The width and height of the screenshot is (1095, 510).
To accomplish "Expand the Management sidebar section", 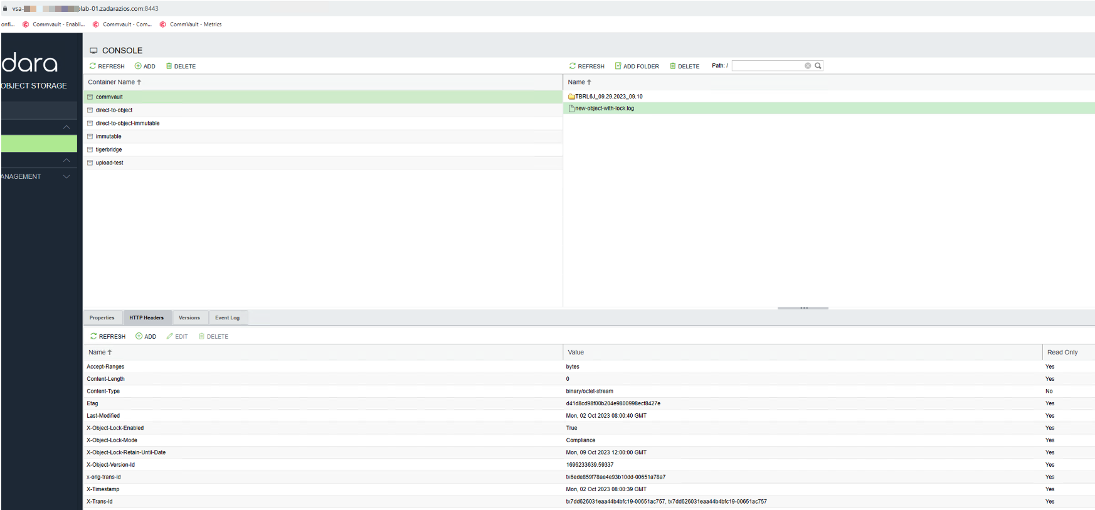I will pos(66,177).
